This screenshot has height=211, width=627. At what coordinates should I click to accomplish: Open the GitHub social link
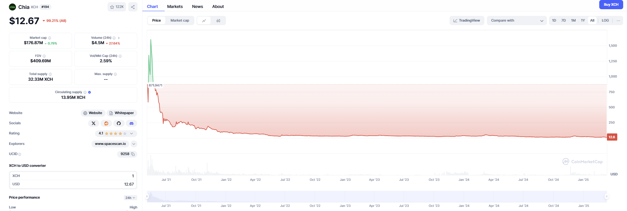pos(119,123)
